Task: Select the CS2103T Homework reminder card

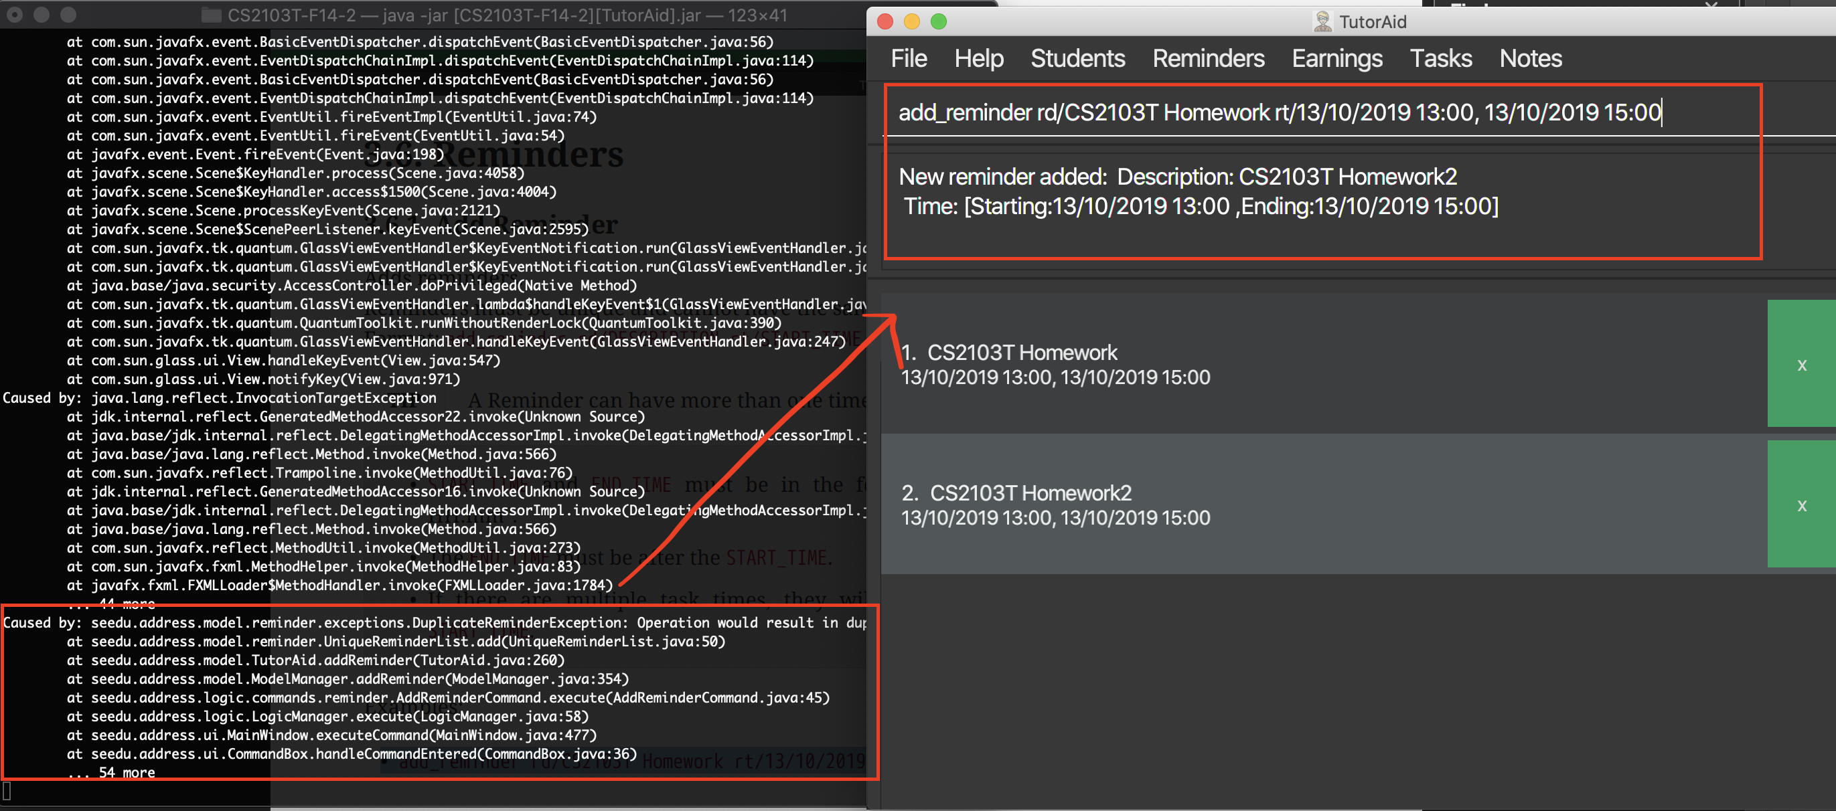Action: (1324, 364)
